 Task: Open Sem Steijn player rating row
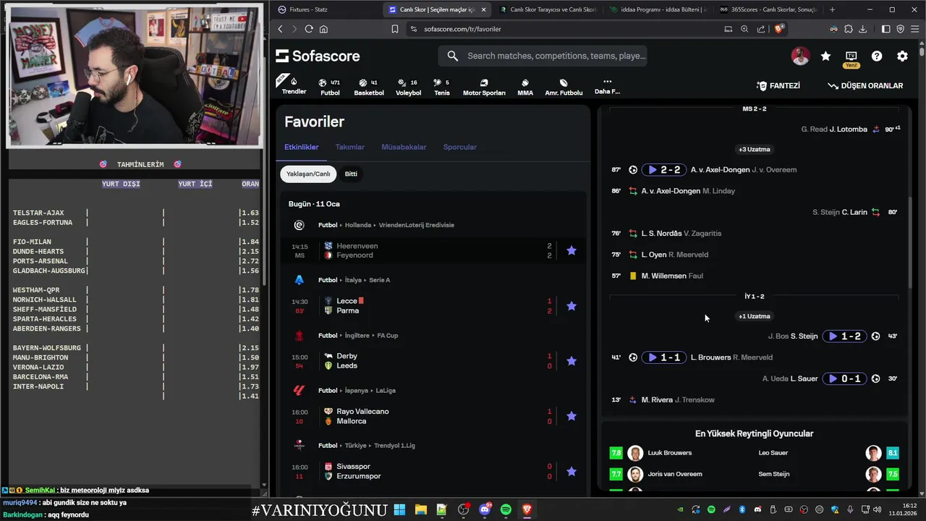(x=828, y=474)
